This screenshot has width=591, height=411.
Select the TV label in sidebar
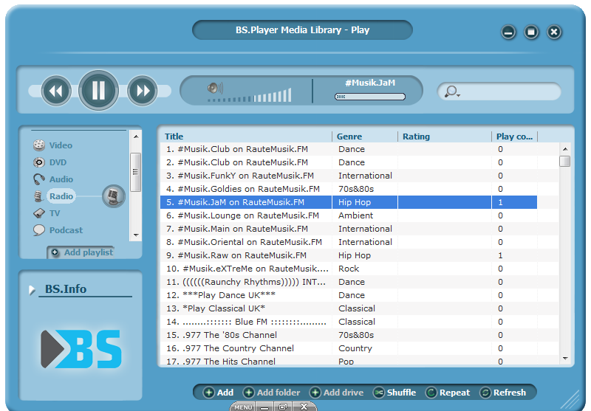(x=55, y=213)
